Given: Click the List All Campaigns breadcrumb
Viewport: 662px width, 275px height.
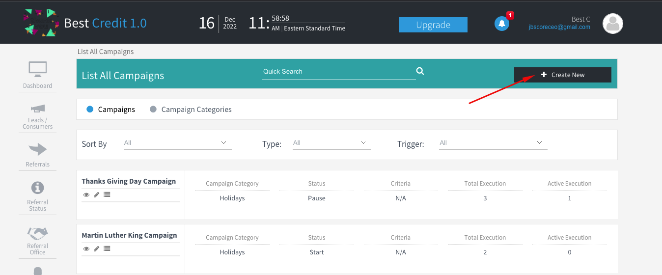Looking at the screenshot, I should tap(106, 52).
